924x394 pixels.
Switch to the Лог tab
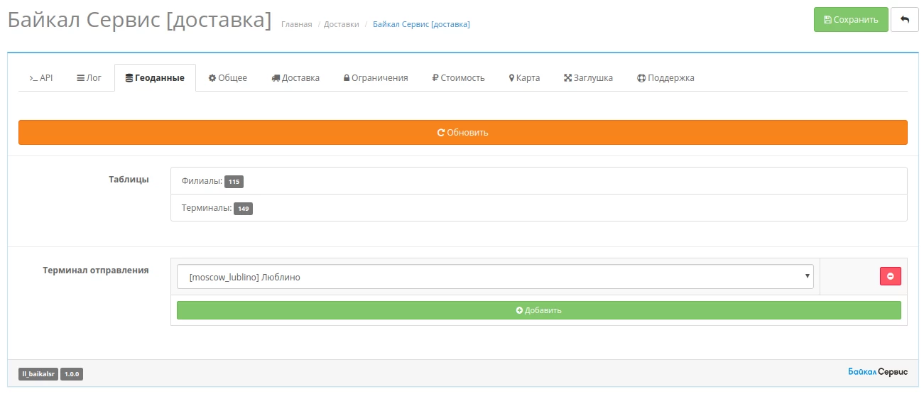click(x=89, y=77)
